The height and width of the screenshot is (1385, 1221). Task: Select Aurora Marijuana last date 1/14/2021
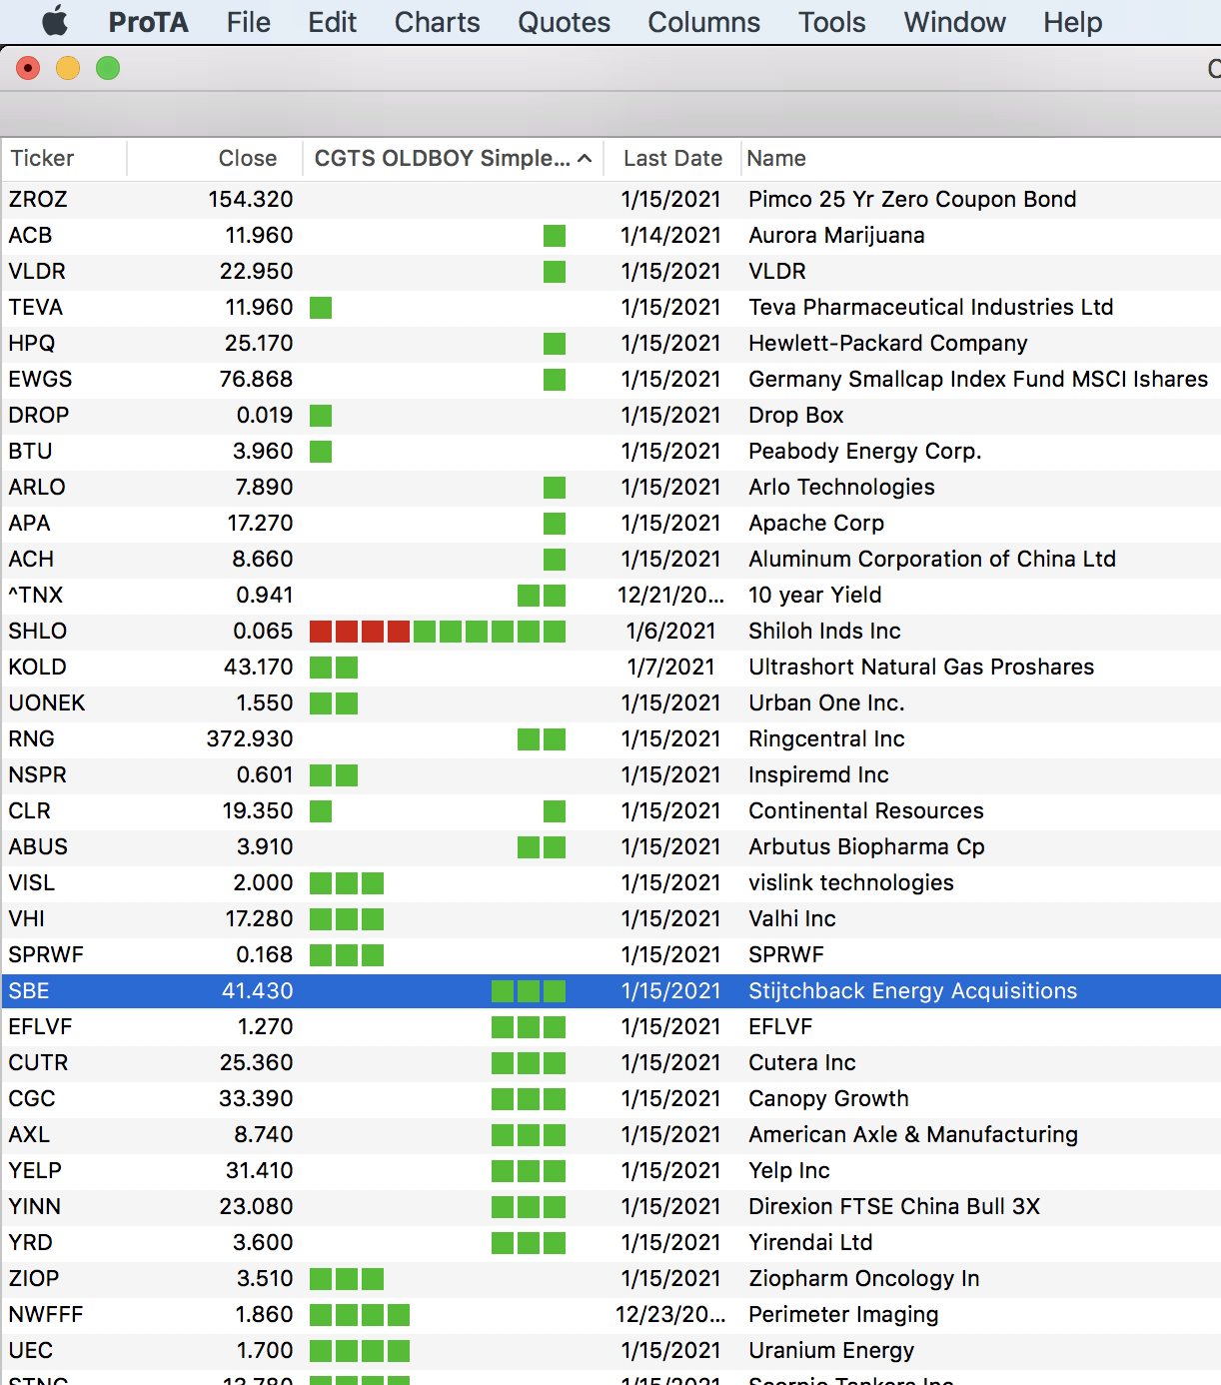coord(670,235)
